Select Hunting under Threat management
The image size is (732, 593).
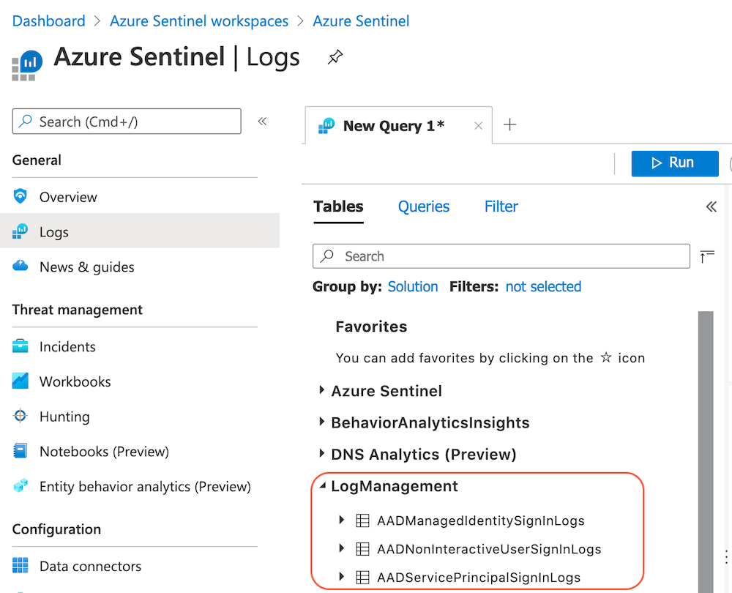pyautogui.click(x=64, y=417)
